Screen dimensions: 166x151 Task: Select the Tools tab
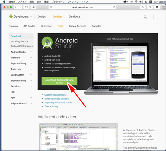coord(60,26)
